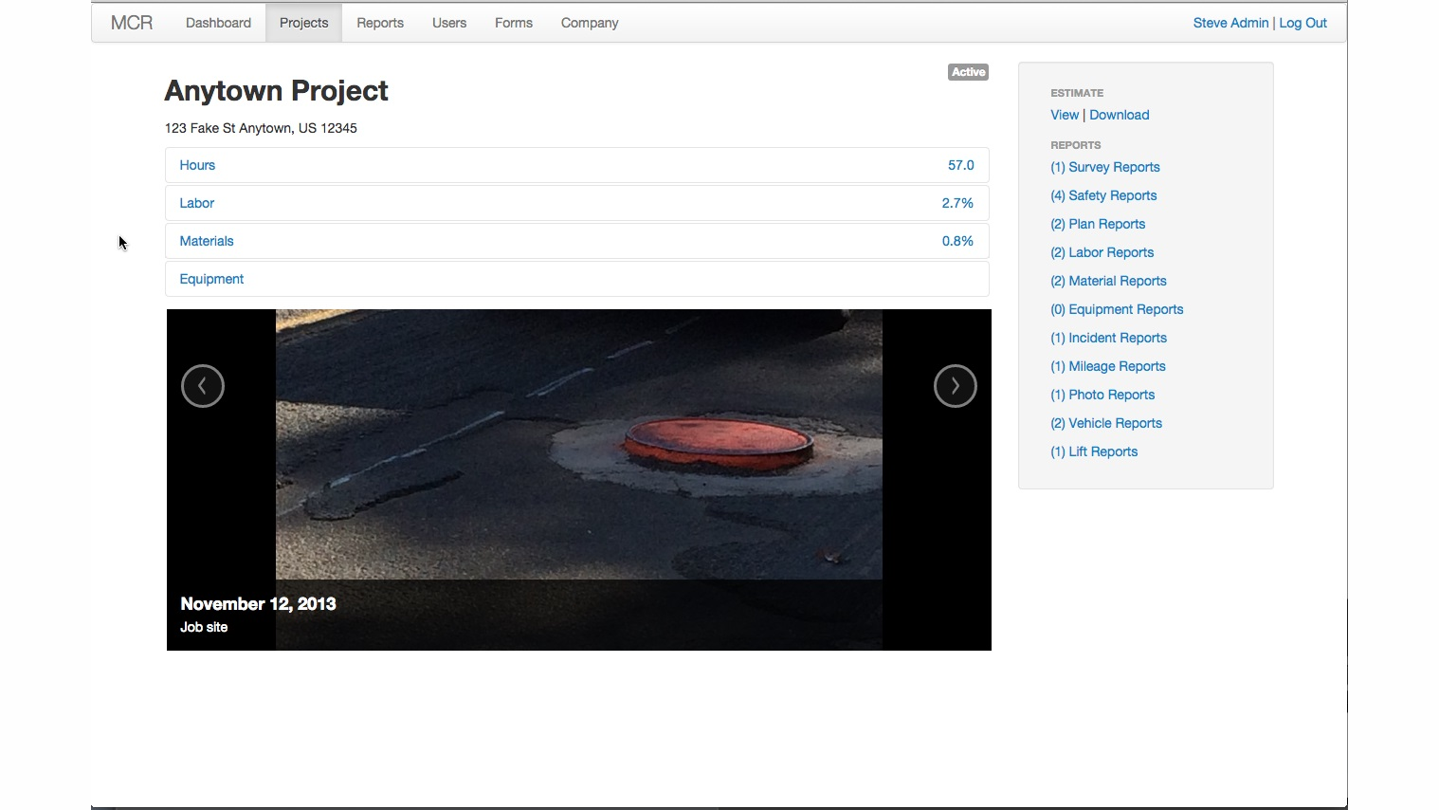Click the Job site caption text

tap(204, 627)
